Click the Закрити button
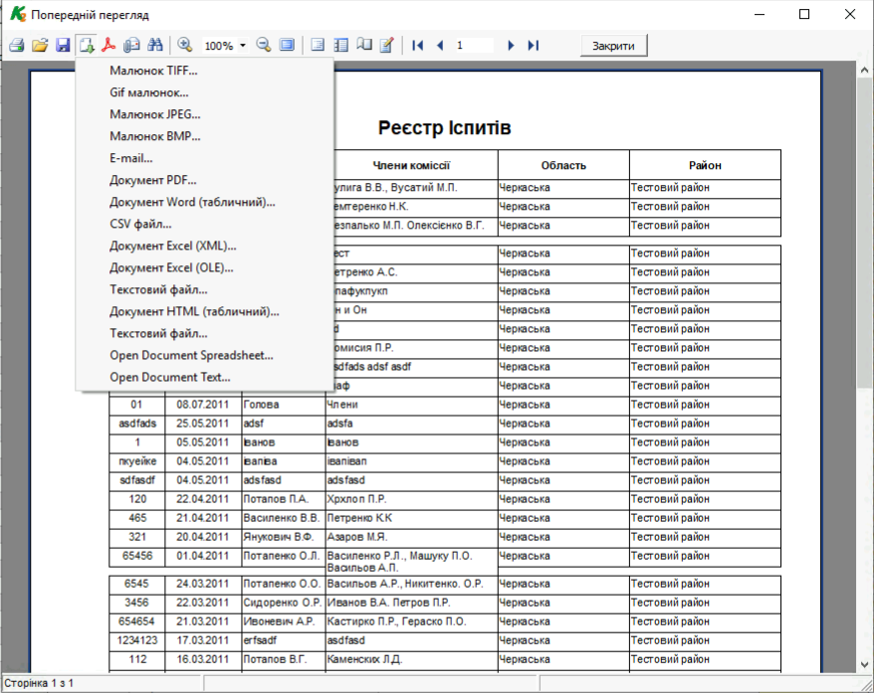874x693 pixels. tap(613, 46)
